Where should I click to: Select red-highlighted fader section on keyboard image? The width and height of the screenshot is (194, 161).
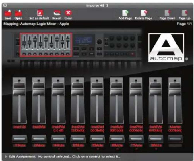coord(46,45)
